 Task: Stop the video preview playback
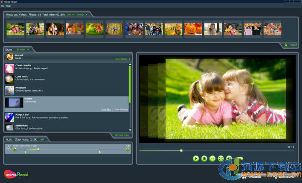pos(204,159)
